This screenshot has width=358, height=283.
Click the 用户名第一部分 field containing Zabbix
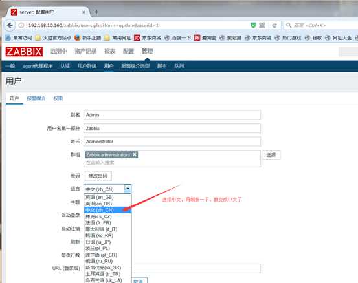pyautogui.click(x=172, y=129)
